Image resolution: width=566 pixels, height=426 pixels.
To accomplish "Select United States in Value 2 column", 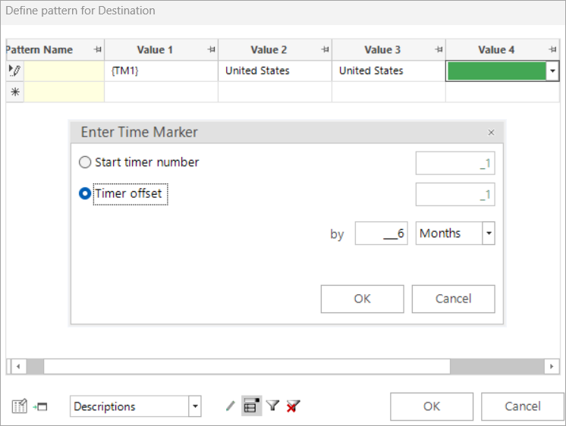I will pos(275,70).
